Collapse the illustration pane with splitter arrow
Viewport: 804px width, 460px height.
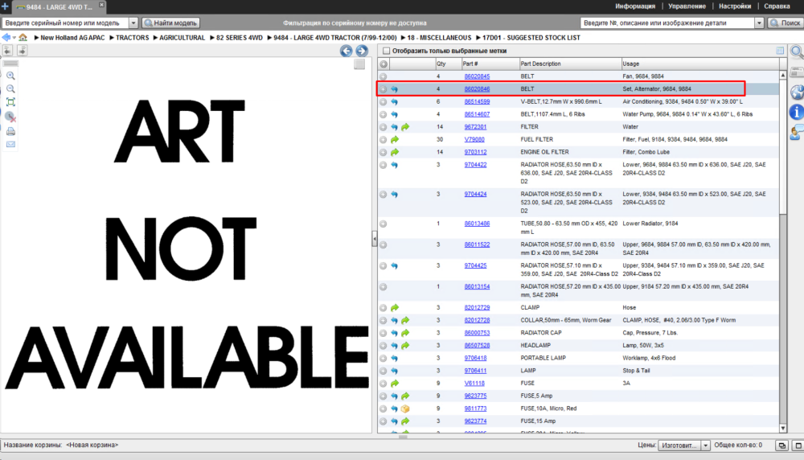point(375,239)
